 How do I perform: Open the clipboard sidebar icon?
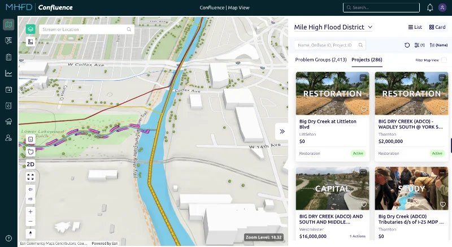click(x=8, y=57)
